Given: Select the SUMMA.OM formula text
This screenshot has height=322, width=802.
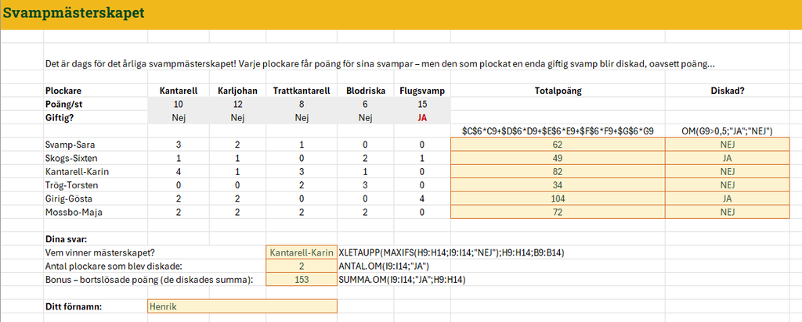Looking at the screenshot, I should point(403,280).
